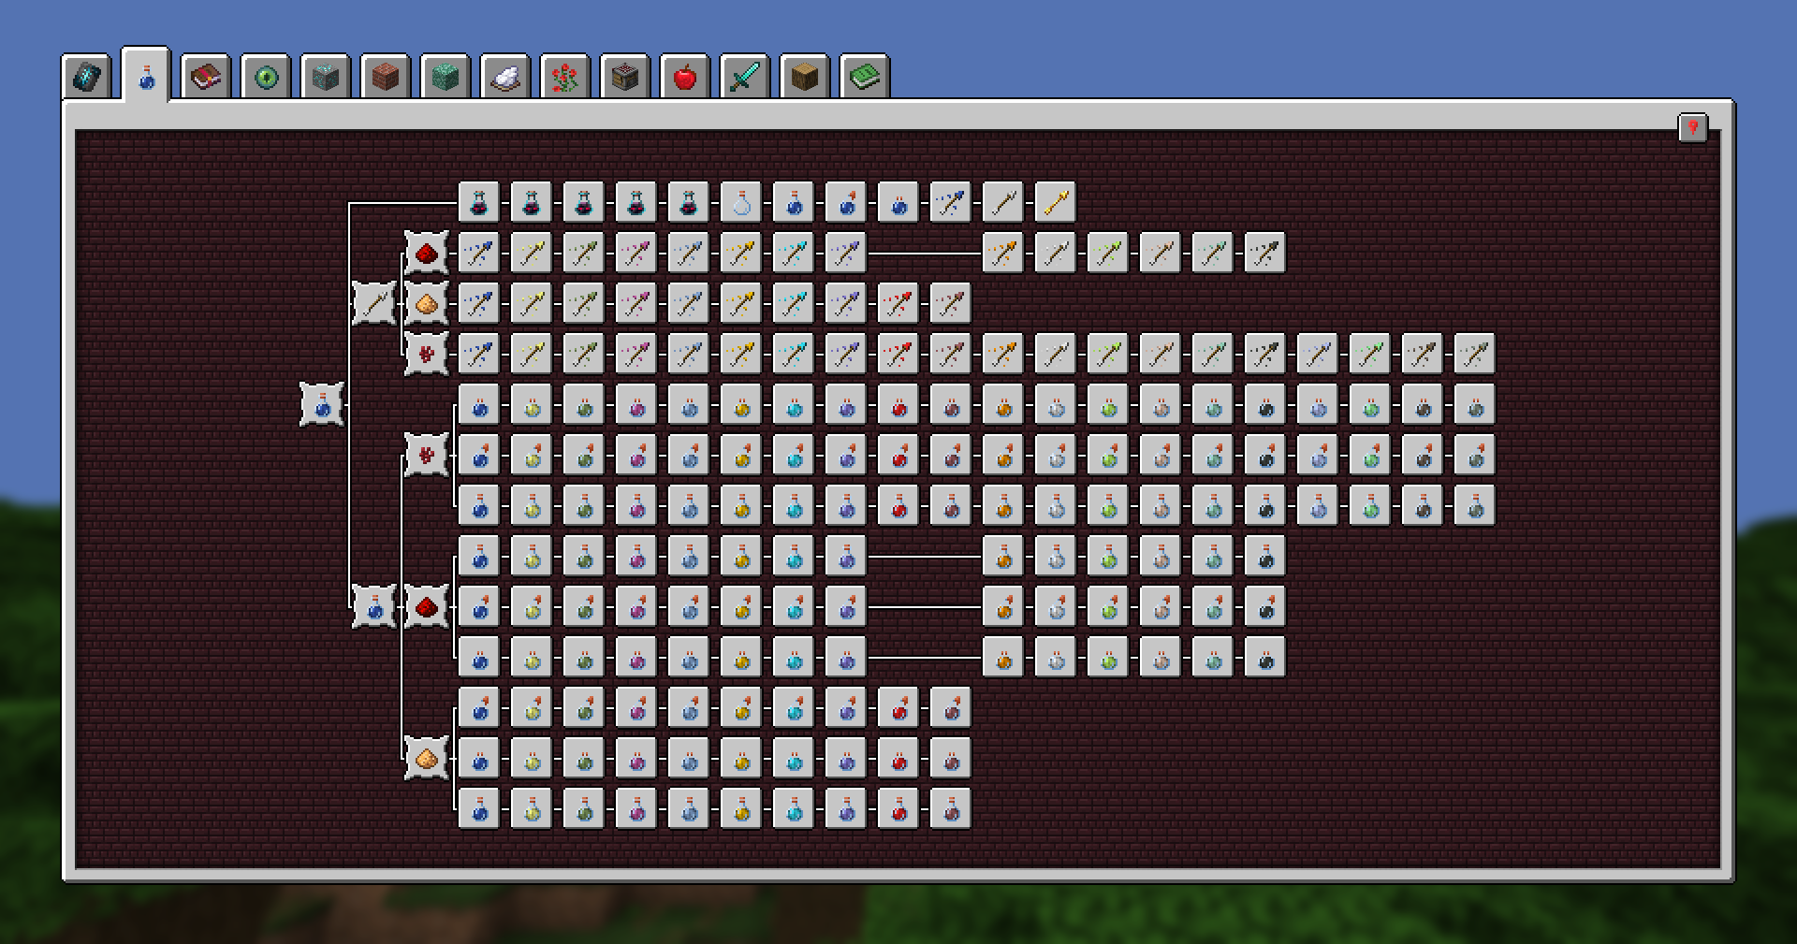Select the final tipped arrow in the nether wart arrow row
1797x944 pixels.
pyautogui.click(x=1475, y=355)
